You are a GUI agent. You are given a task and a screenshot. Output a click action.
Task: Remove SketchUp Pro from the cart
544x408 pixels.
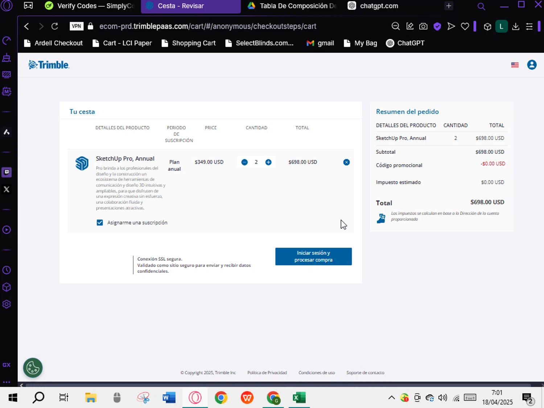click(x=346, y=162)
